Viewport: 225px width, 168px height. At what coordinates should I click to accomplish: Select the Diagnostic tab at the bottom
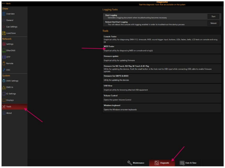pyautogui.click(x=162, y=163)
